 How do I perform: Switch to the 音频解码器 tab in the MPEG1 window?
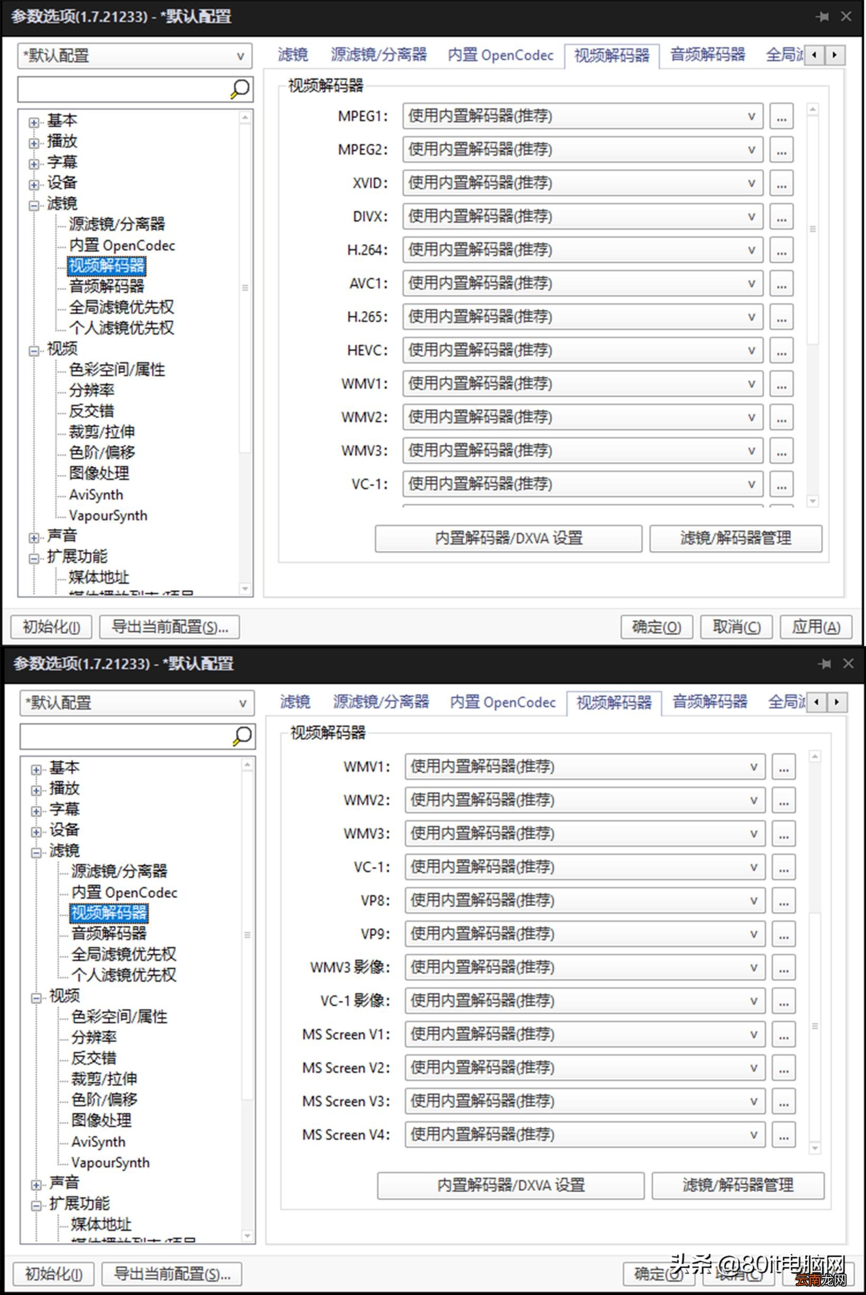point(707,55)
